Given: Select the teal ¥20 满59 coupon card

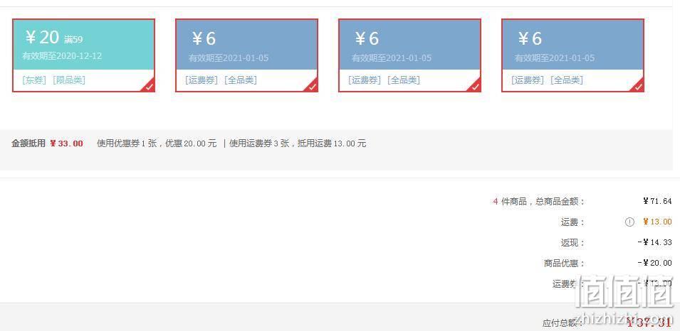Looking at the screenshot, I should 84,55.
